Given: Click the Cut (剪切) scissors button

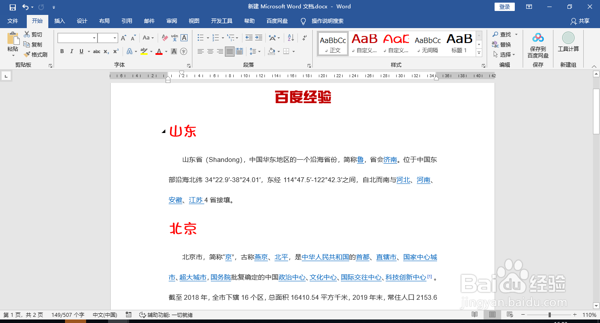Looking at the screenshot, I should (x=33, y=35).
